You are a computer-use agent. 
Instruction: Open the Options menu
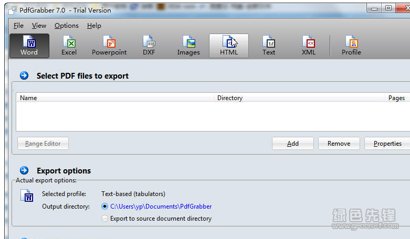[x=67, y=26]
